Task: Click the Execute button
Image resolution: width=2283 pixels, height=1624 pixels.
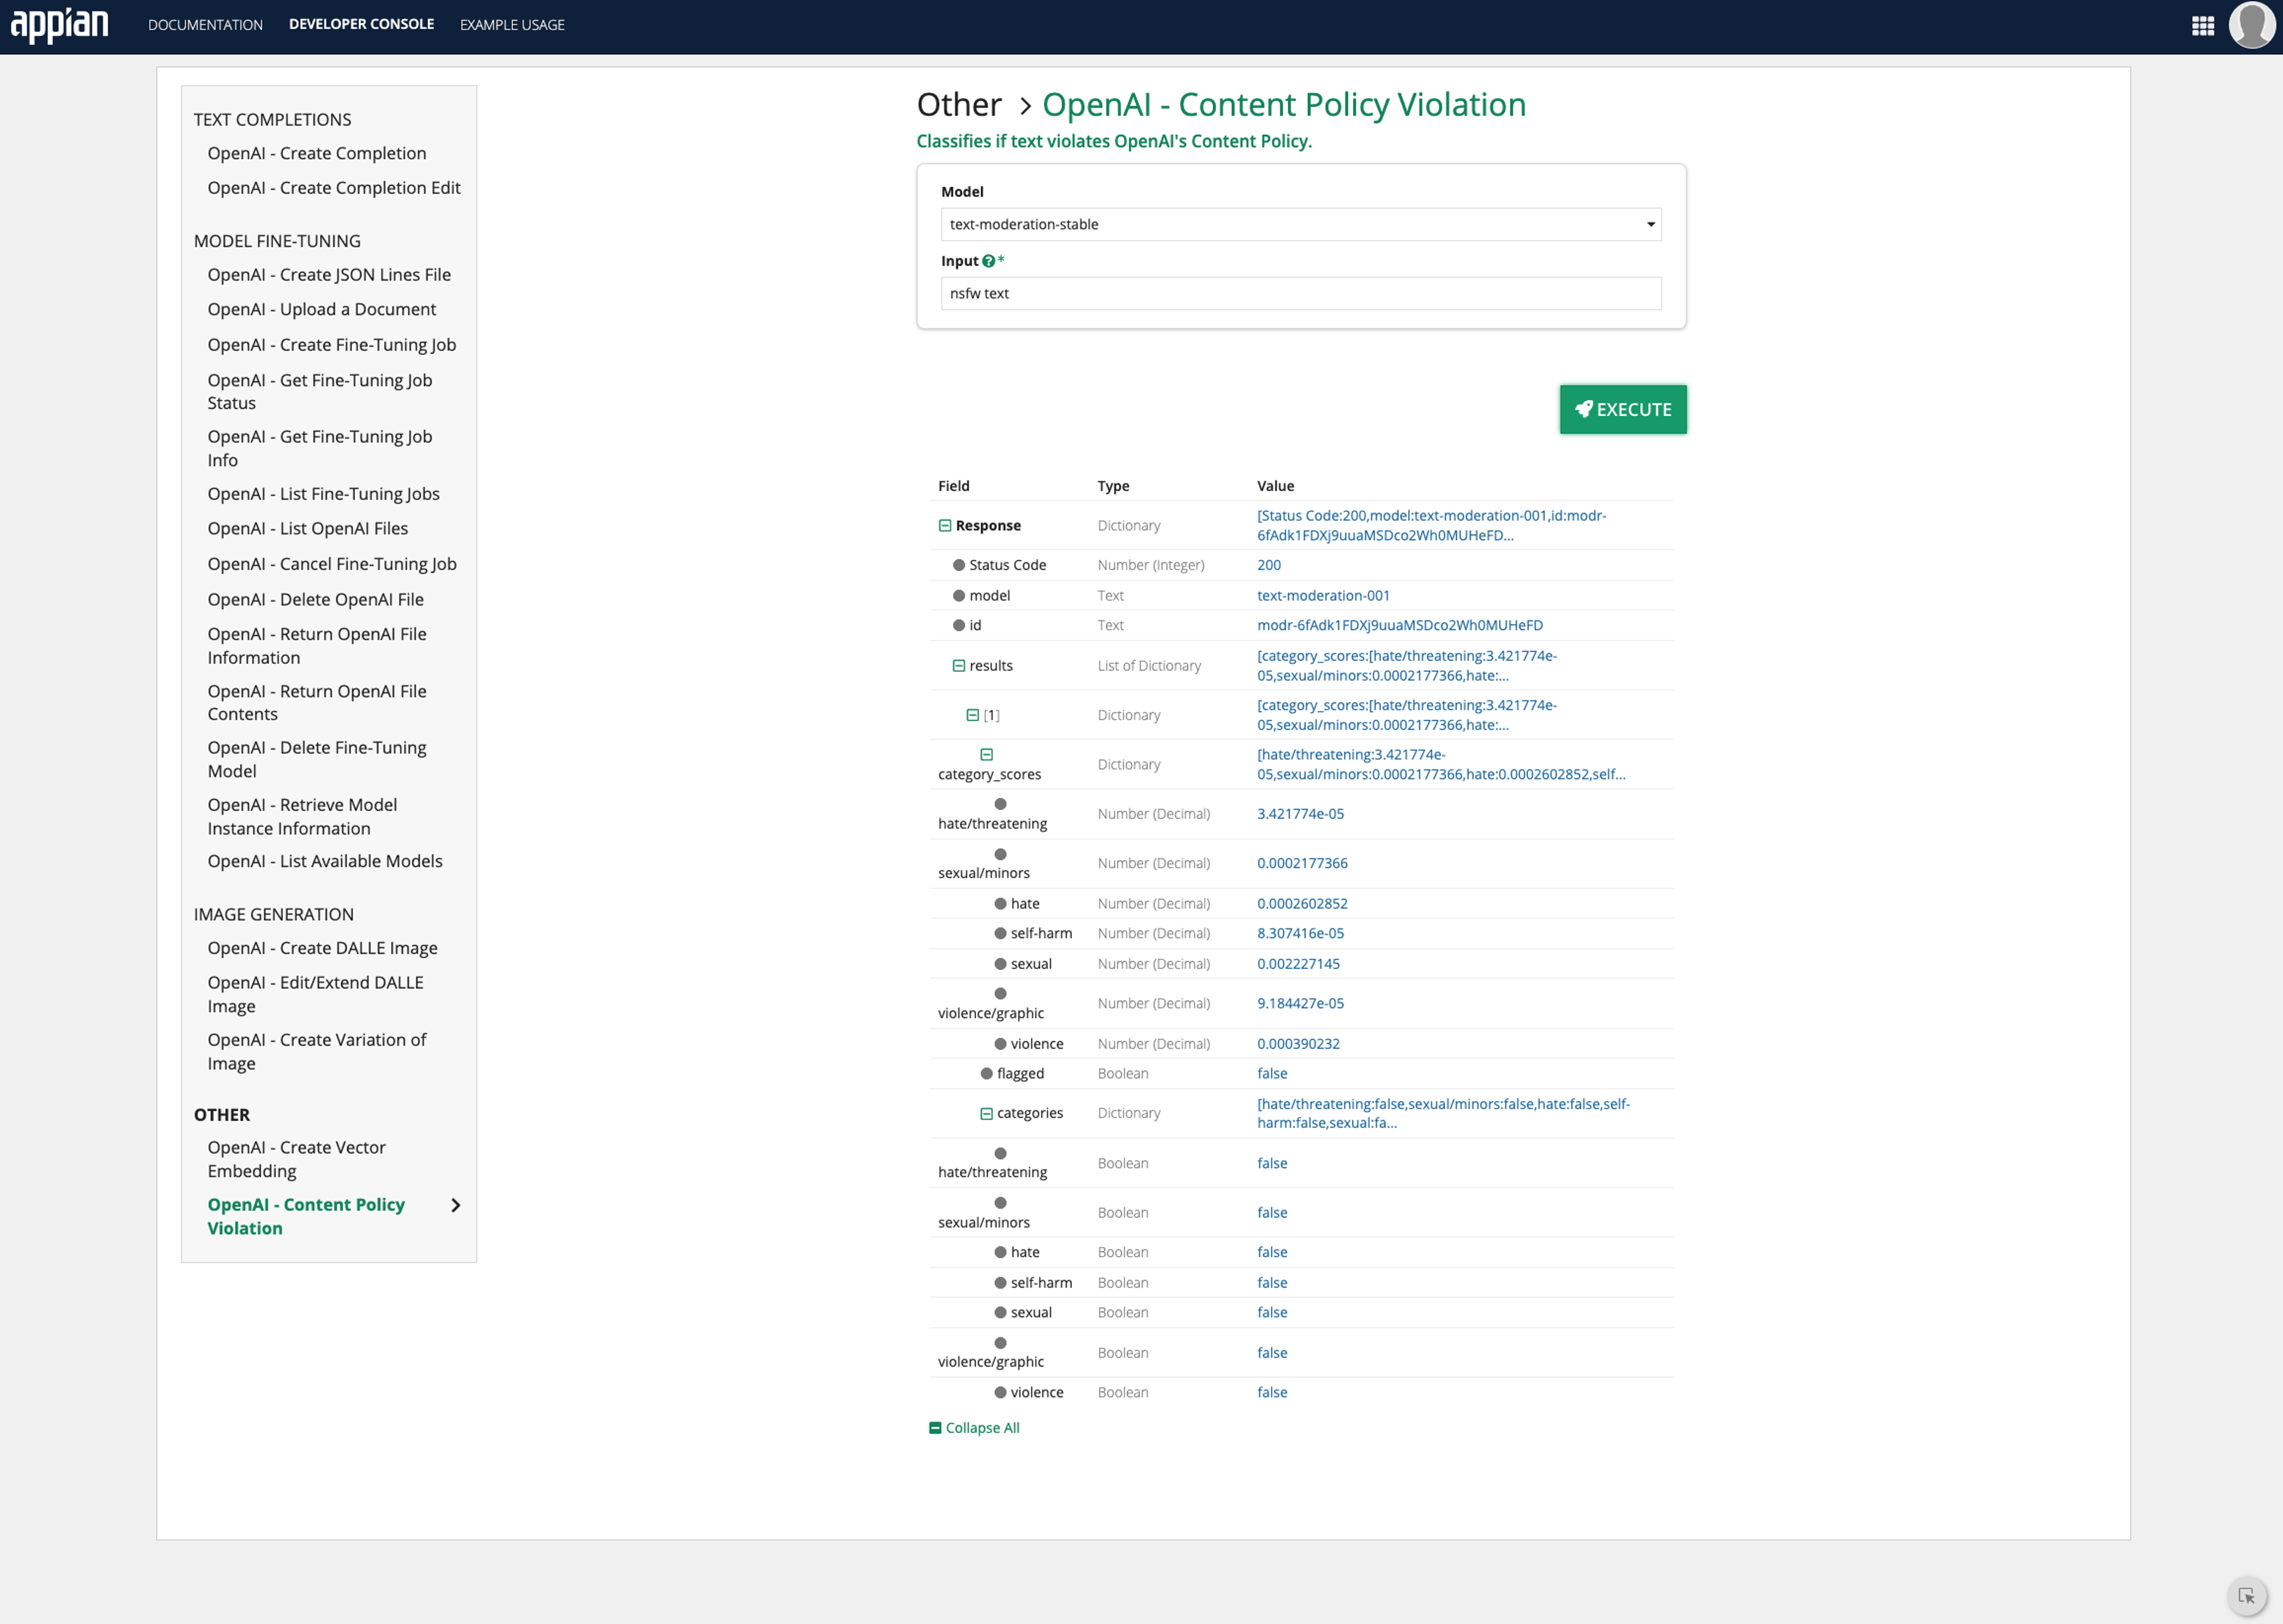Action: click(x=1623, y=410)
